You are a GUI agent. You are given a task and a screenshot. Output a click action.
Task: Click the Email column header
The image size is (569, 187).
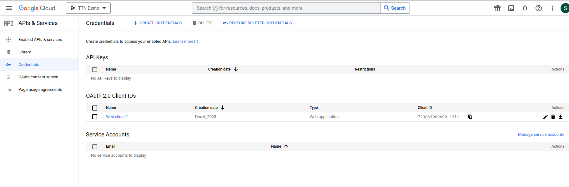tap(111, 146)
